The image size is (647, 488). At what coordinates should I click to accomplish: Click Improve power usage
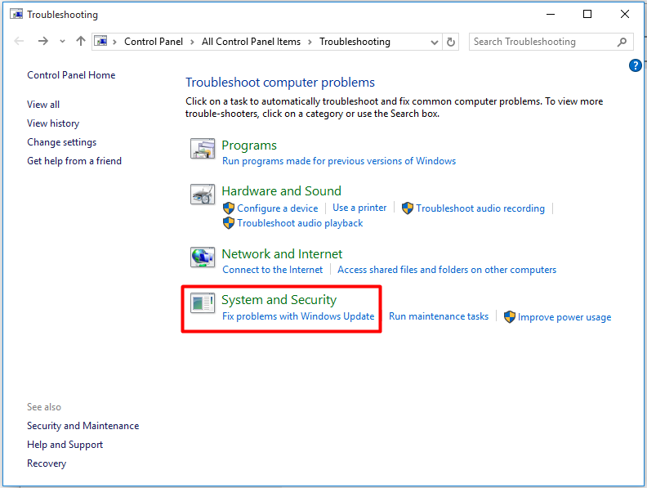564,317
